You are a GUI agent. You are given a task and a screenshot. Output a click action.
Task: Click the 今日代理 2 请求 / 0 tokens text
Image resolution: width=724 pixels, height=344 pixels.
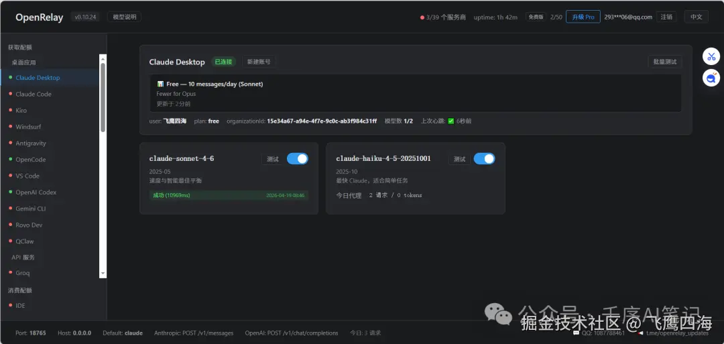tap(379, 195)
